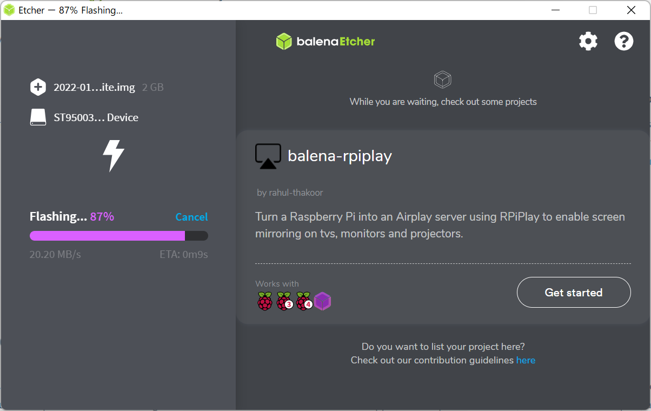The height and width of the screenshot is (411, 651).
Task: Click the Get started button
Action: (574, 292)
